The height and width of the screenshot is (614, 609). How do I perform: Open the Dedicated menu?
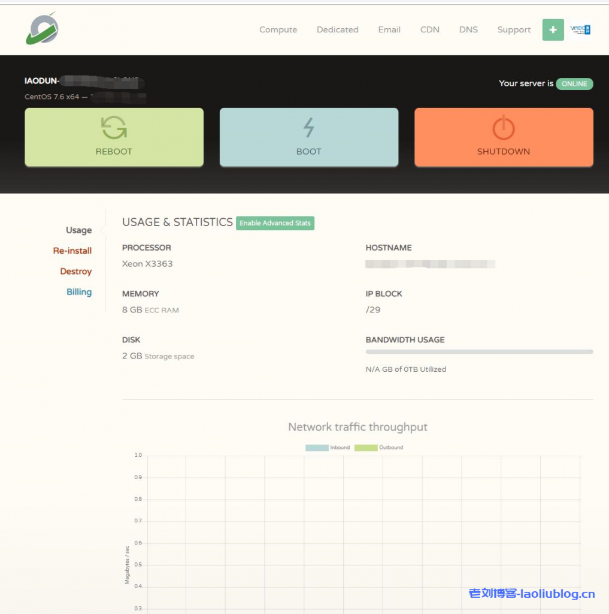337,29
